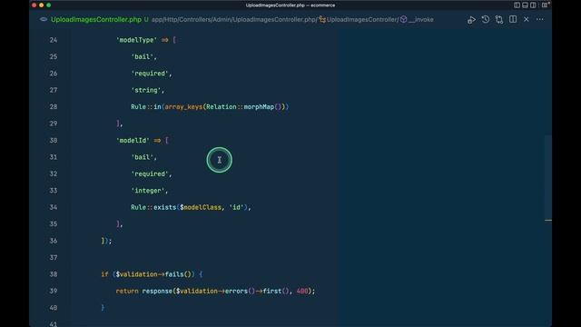Screen dimensions: 581x327
Task: Click the 'modelId' key text
Action: click(133, 141)
